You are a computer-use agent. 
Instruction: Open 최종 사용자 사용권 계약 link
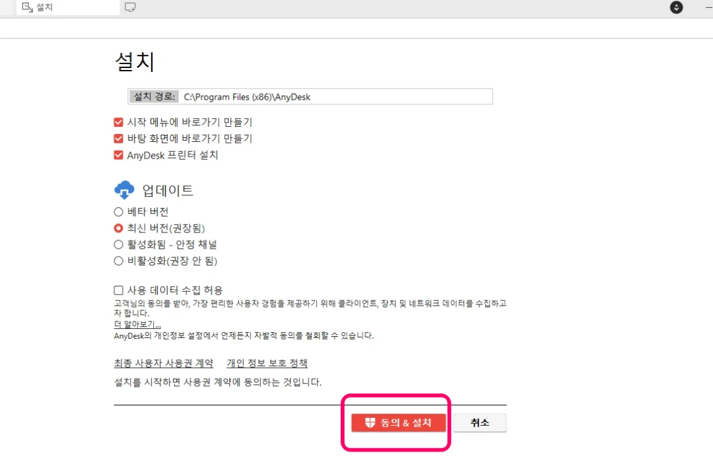[164, 363]
